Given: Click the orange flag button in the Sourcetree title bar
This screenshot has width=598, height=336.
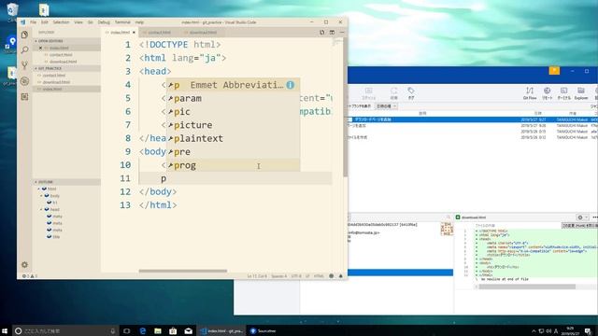Looking at the screenshot, I should (554, 71).
